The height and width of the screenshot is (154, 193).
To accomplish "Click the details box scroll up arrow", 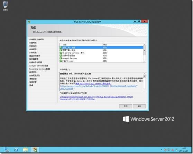I will click(144, 73).
